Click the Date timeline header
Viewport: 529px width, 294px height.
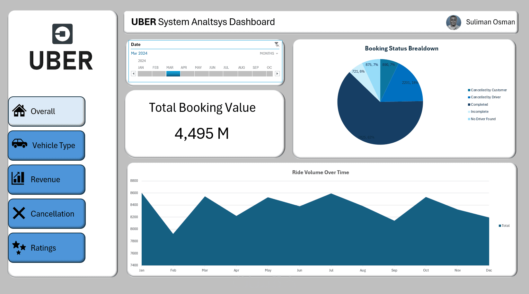click(x=136, y=44)
